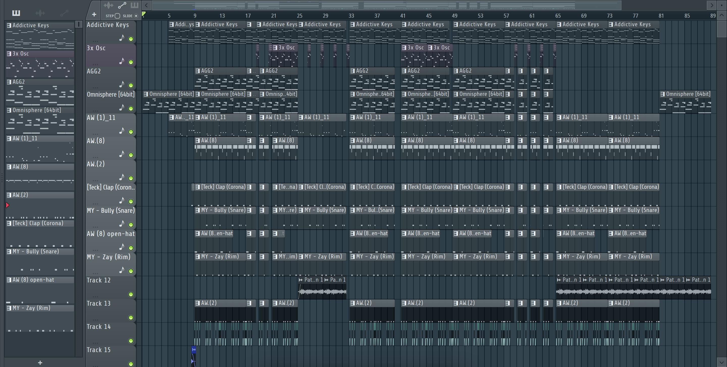Mute the Omnisphere [64bit] track

pyautogui.click(x=131, y=109)
